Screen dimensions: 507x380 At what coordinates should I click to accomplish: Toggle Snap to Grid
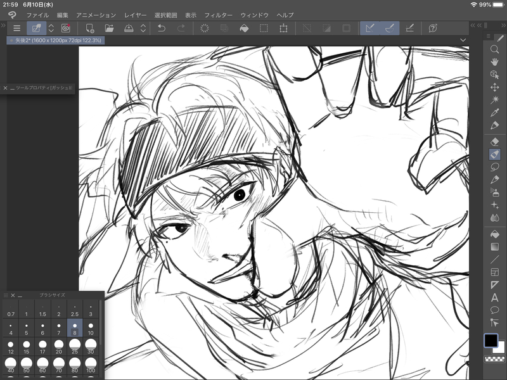point(409,28)
